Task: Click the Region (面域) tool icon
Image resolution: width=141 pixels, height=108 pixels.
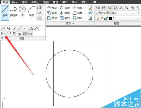Action: [x=3, y=33]
